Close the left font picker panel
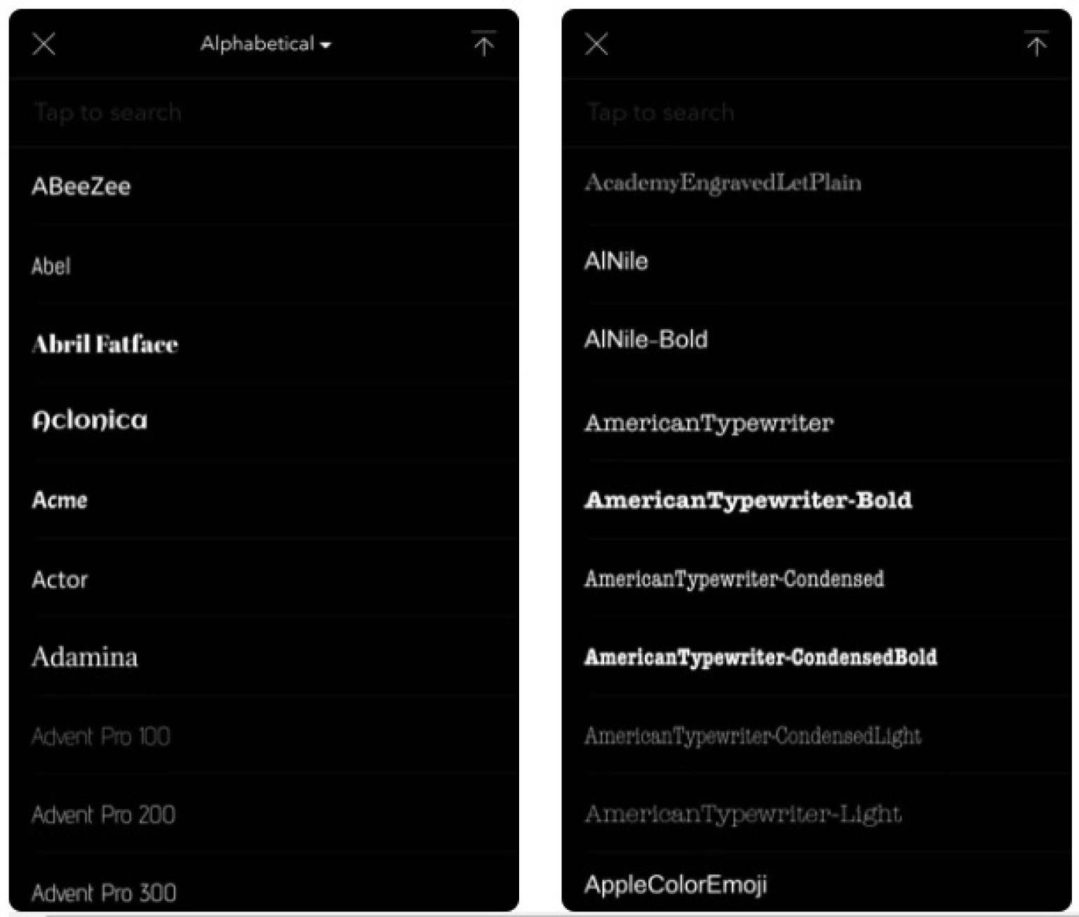Screen dimensions: 1079x917 (x=44, y=44)
